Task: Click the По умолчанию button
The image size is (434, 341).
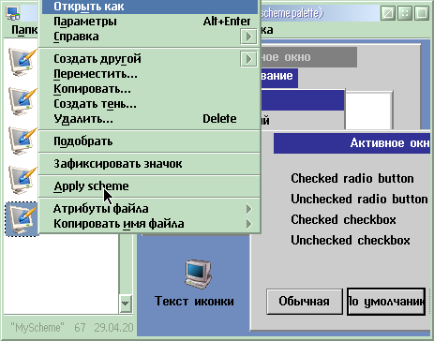Action: click(x=386, y=302)
